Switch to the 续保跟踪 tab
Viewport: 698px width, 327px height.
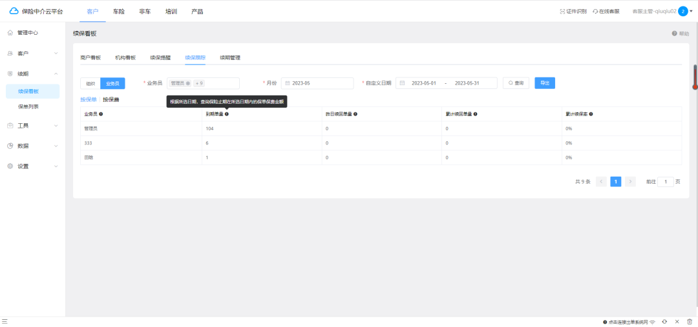[x=195, y=58]
